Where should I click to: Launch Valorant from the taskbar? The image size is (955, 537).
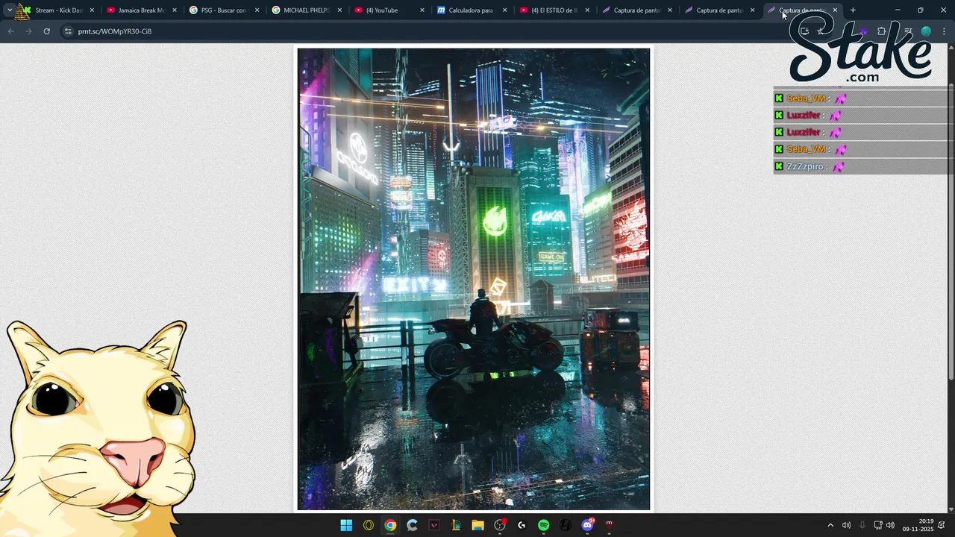point(434,525)
